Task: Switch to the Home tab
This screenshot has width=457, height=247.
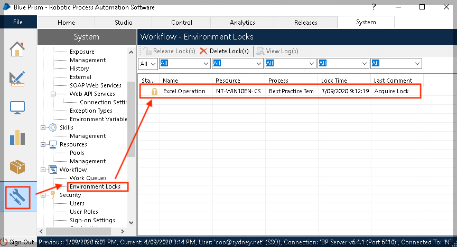Action: [66, 22]
